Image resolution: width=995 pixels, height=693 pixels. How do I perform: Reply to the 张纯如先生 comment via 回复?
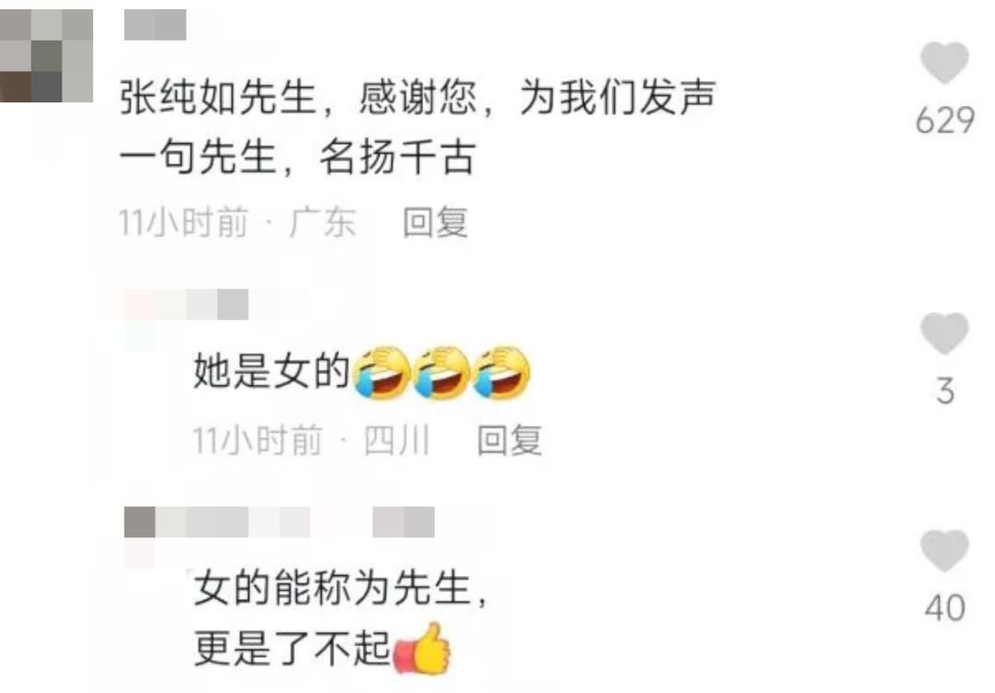pyautogui.click(x=435, y=223)
